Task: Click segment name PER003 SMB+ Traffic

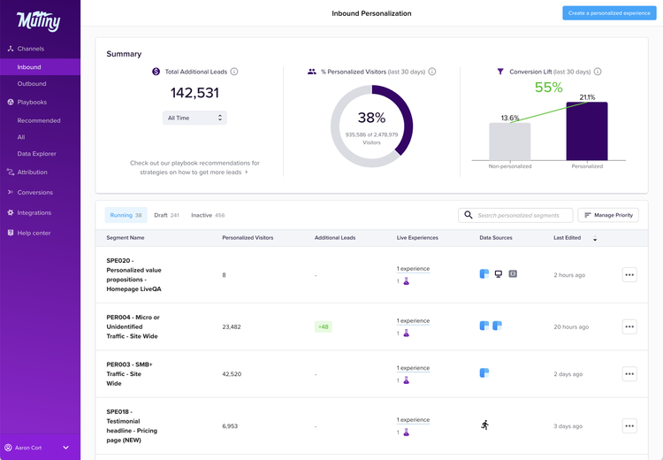Action: point(129,373)
